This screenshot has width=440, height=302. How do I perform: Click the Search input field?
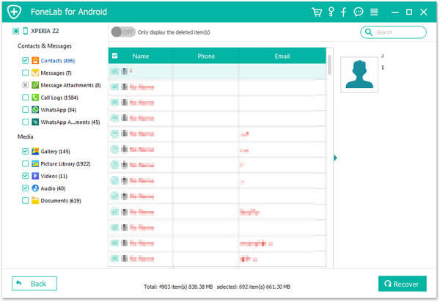[x=397, y=32]
